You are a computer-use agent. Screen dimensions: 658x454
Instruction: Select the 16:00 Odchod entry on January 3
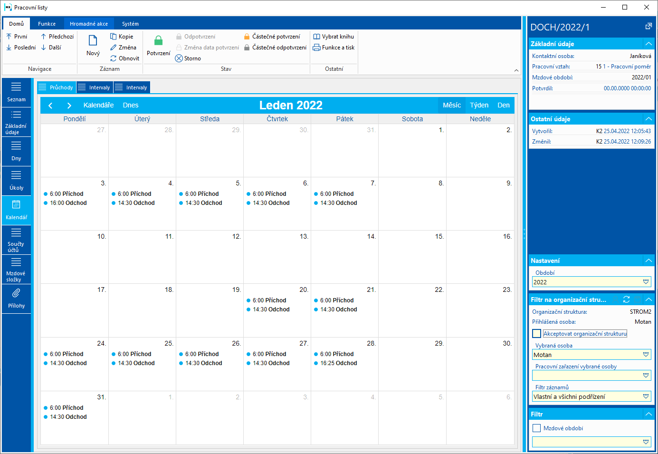pyautogui.click(x=66, y=203)
